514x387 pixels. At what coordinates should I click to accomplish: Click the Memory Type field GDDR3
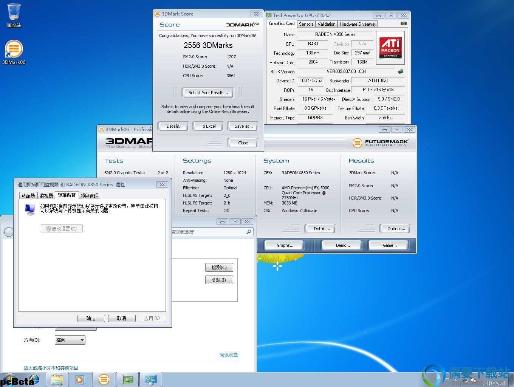[315, 118]
